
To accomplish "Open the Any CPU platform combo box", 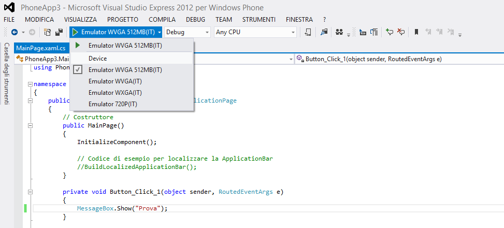I will 255,32.
